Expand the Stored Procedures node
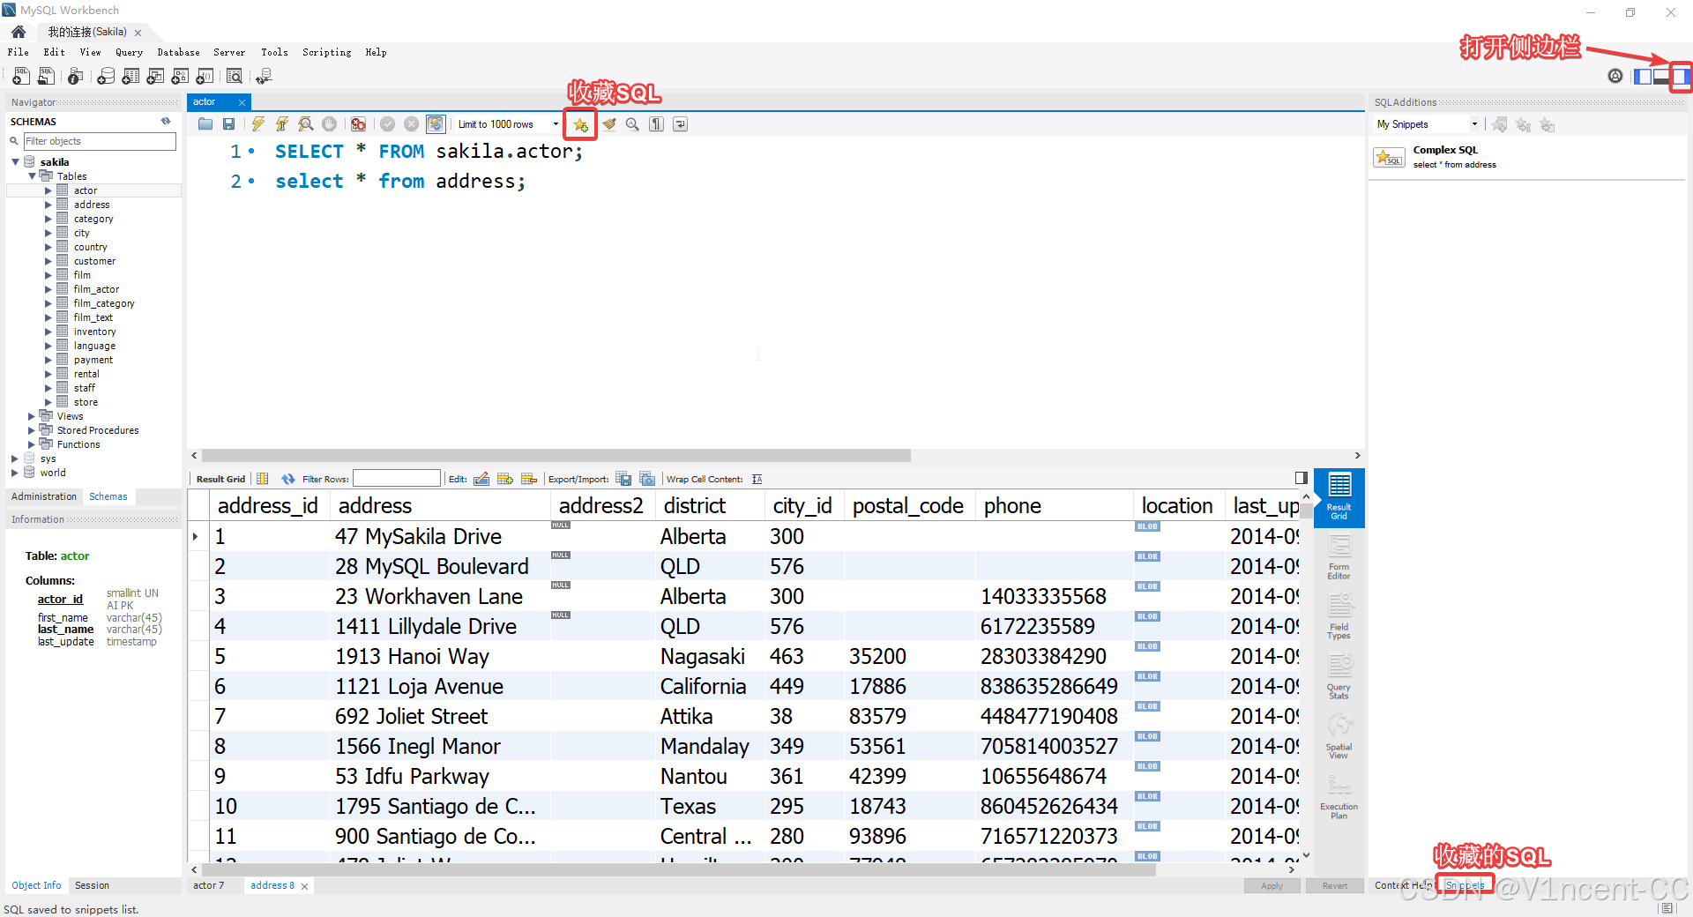 32,430
